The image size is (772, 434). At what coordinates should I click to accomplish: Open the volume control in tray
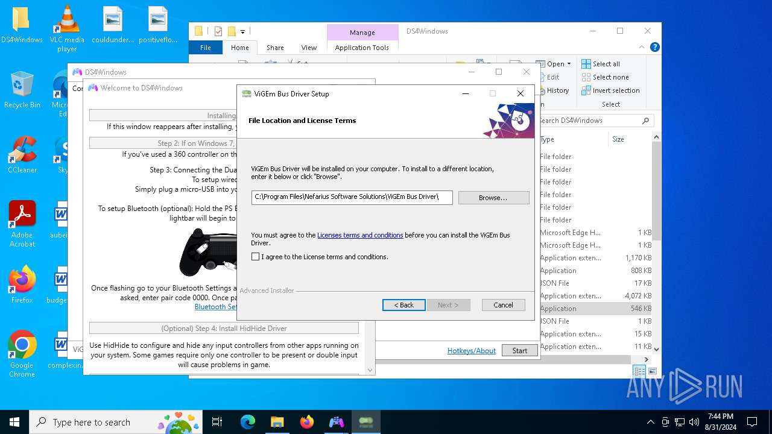pyautogui.click(x=694, y=422)
